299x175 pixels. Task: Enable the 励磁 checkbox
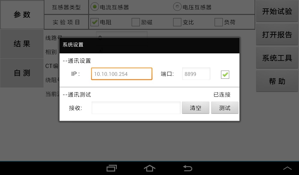pos(136,22)
